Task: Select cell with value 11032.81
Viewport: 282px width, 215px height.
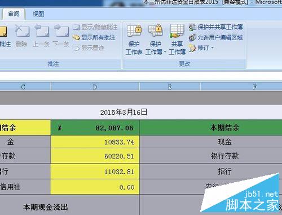Action: 95,171
